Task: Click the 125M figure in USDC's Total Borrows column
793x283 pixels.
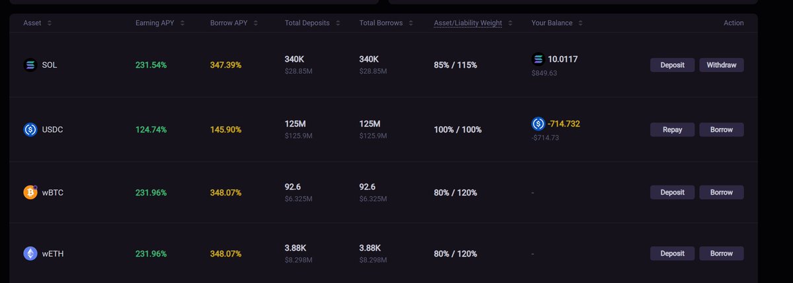Action: pyautogui.click(x=370, y=124)
